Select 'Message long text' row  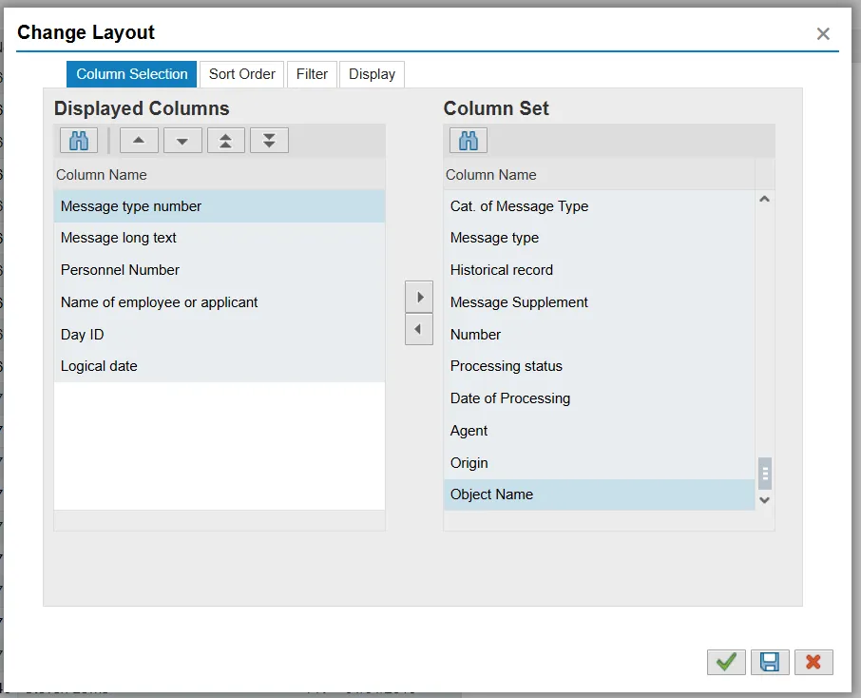click(220, 238)
